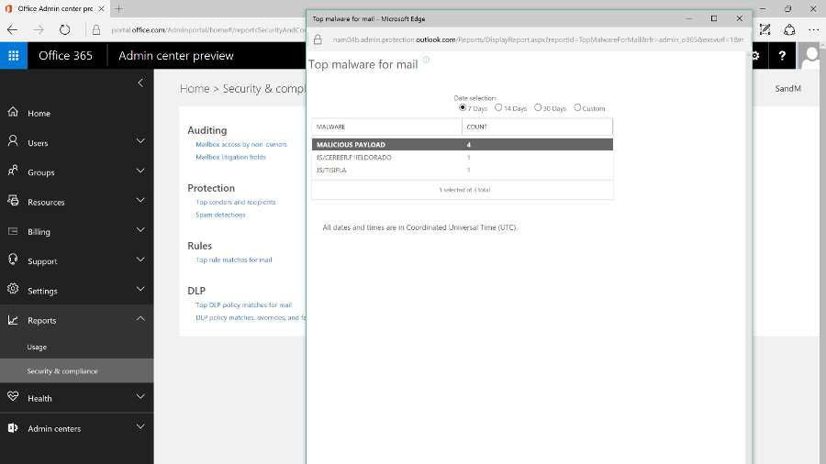Click the Home icon in the sidebar
This screenshot has height=464, width=826.
click(13, 112)
